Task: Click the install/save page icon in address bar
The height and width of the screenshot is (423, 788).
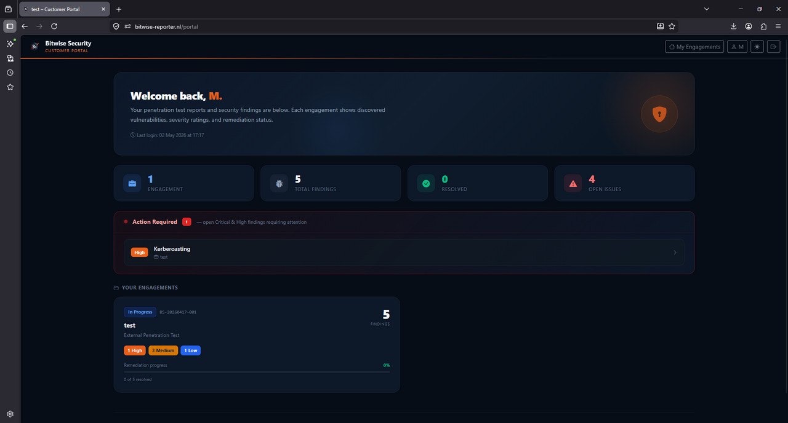Action: 660,26
